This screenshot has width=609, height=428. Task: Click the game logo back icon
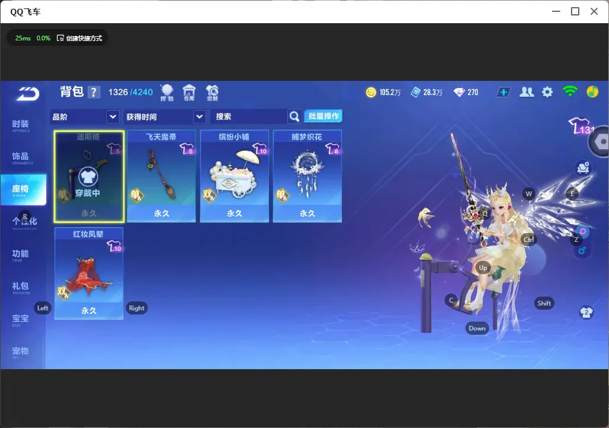click(27, 94)
